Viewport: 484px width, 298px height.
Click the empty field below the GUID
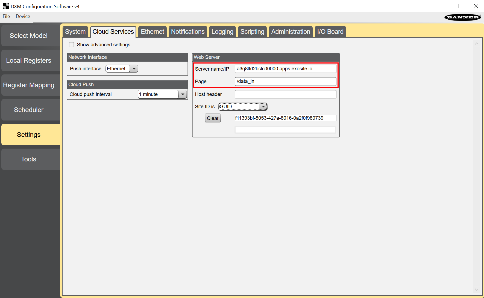coord(285,130)
